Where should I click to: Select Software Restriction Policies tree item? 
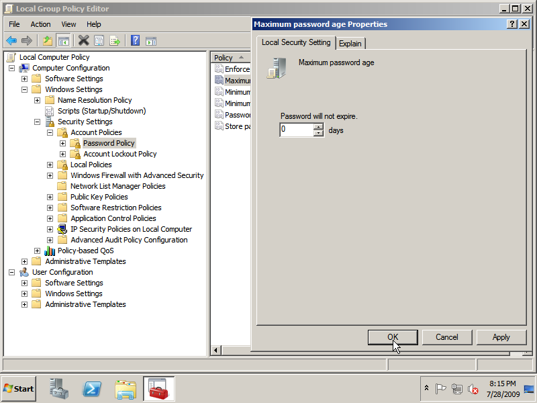coord(115,208)
